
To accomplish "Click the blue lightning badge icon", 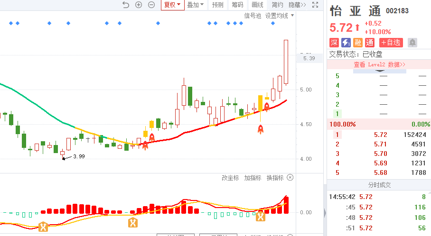I will click(346, 43).
